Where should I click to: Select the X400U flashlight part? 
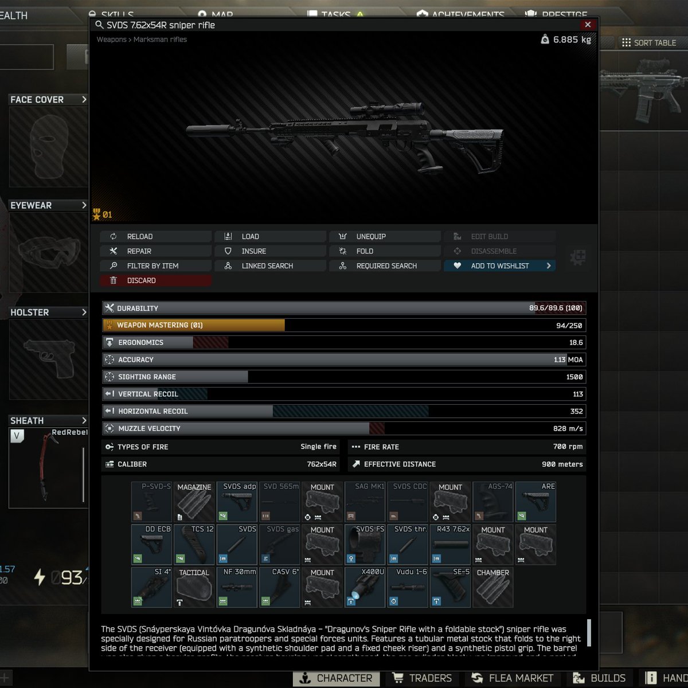click(x=365, y=587)
